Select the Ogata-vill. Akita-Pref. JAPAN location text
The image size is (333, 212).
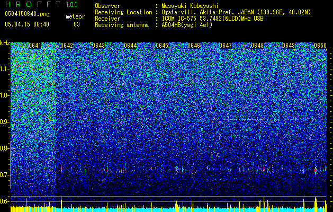click(x=236, y=12)
